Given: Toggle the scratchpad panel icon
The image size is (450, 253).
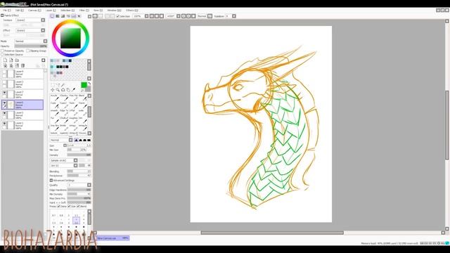Looking at the screenshot, I should click(79, 16).
